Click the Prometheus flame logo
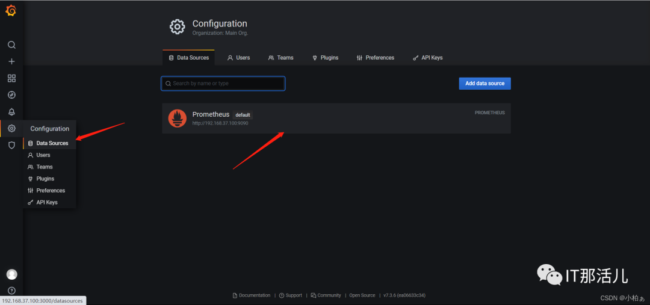 (177, 118)
